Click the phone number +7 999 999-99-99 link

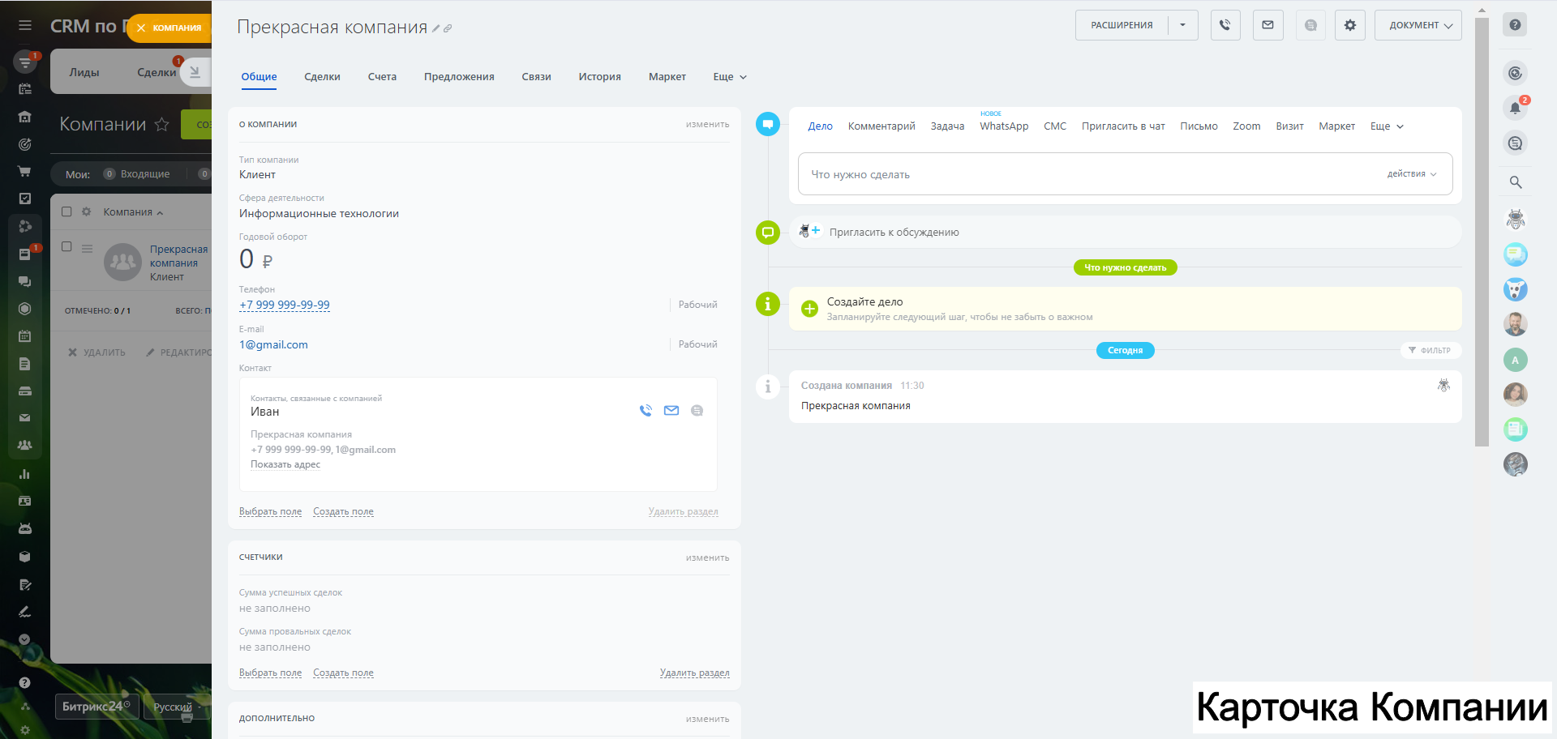click(x=285, y=305)
